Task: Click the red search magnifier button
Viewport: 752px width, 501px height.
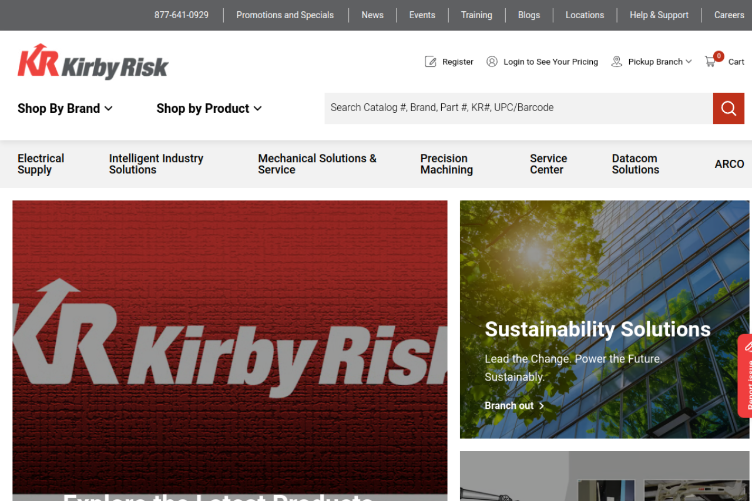Action: tap(728, 108)
